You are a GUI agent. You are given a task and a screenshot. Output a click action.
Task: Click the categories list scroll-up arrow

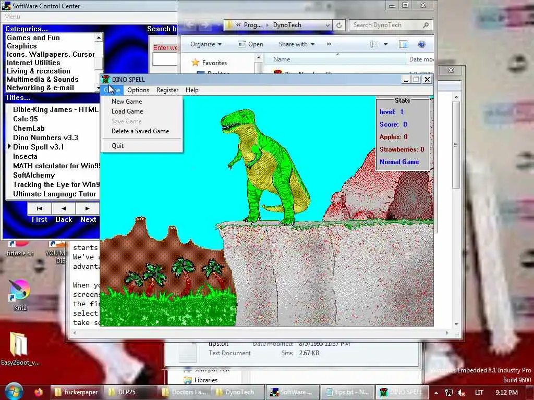[x=99, y=37]
